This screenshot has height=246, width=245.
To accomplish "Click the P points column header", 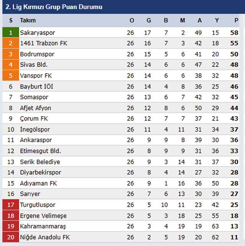I will (237, 20).
